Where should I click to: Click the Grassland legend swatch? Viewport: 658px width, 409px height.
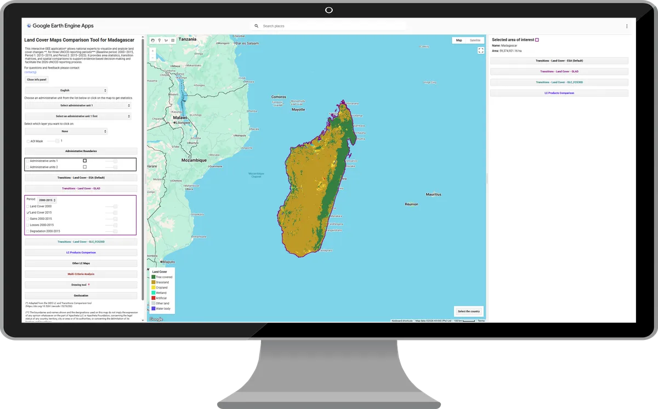tap(154, 282)
